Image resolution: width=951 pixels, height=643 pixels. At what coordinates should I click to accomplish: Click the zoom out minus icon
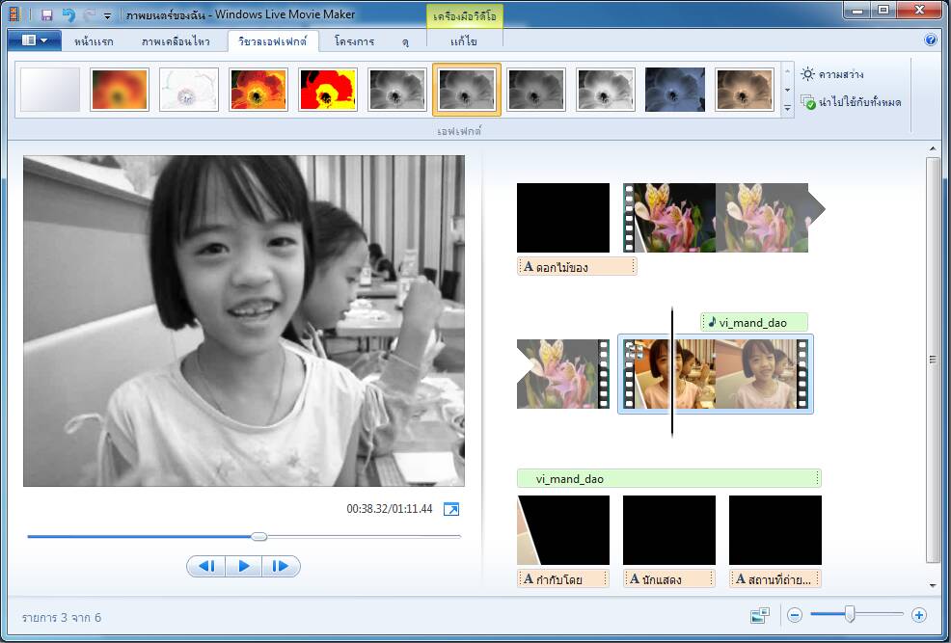[x=795, y=615]
